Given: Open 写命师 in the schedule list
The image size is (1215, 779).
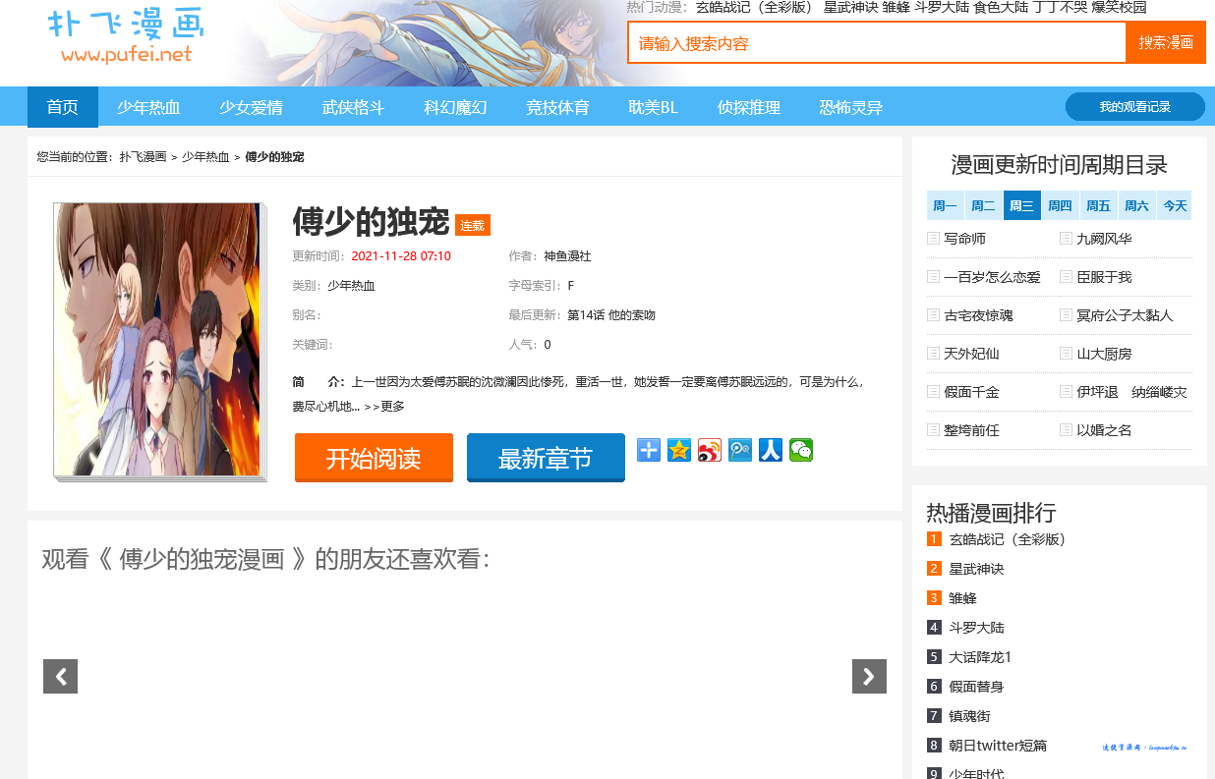Looking at the screenshot, I should 964,239.
